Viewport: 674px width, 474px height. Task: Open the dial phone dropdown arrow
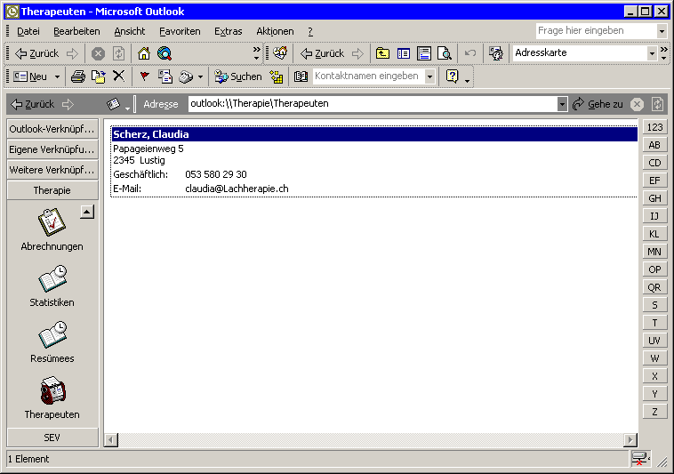(200, 76)
